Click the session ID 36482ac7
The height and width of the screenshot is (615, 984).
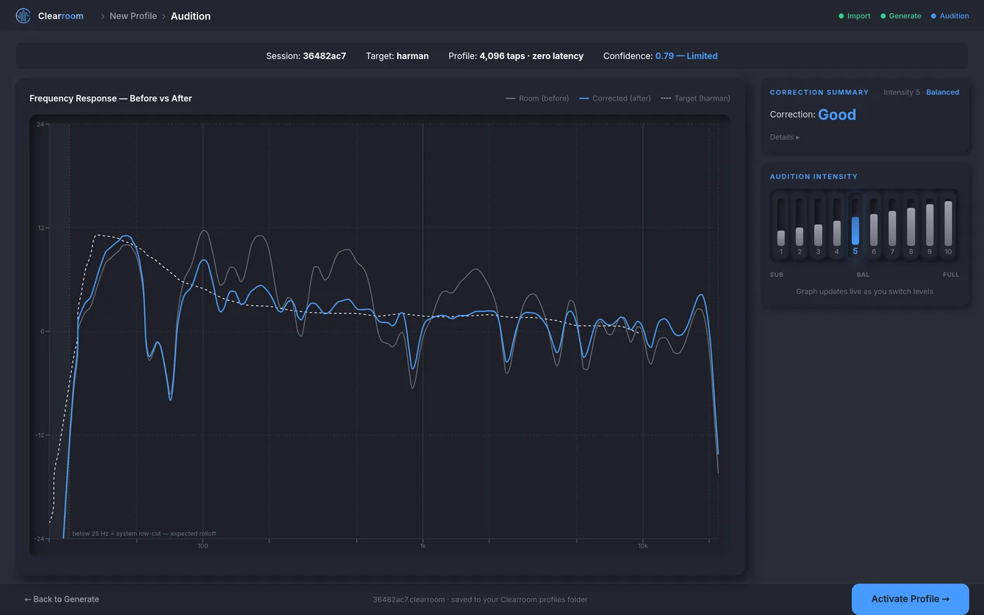pos(324,56)
